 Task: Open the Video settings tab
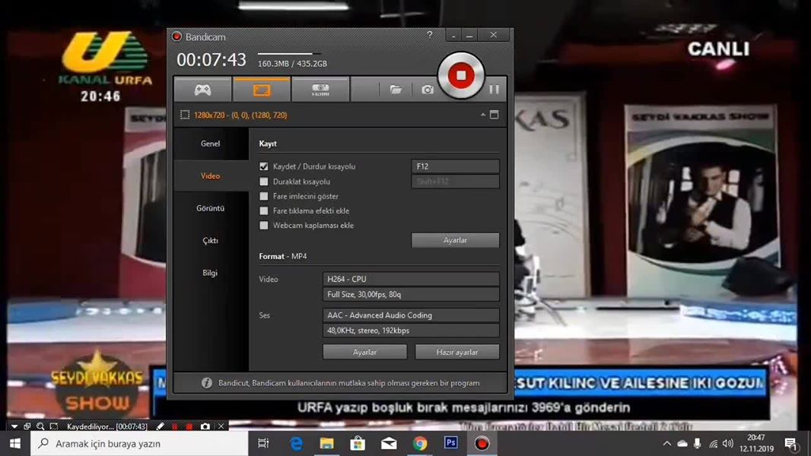pos(211,176)
